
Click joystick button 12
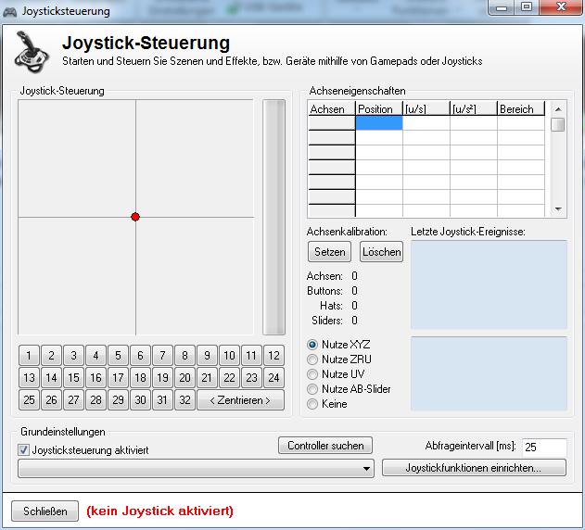273,356
